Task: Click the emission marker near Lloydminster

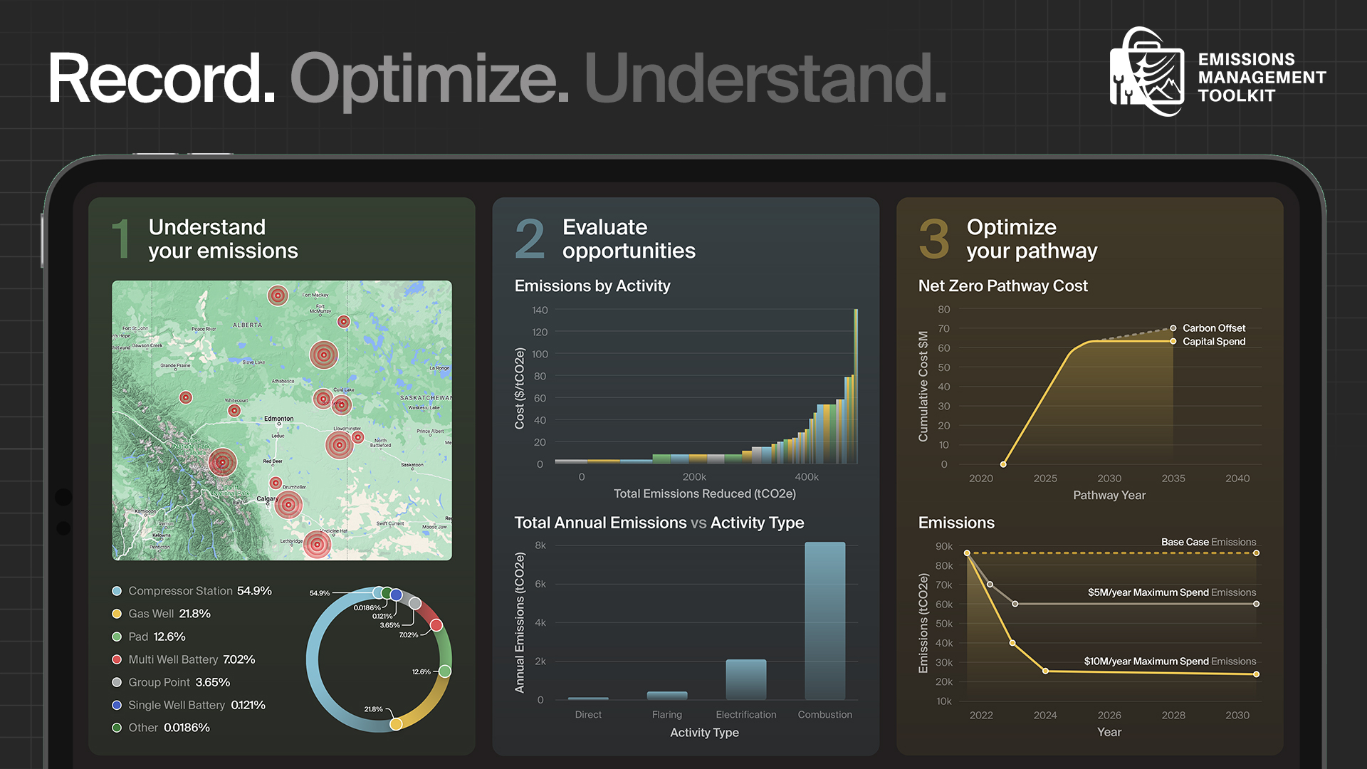Action: point(340,445)
